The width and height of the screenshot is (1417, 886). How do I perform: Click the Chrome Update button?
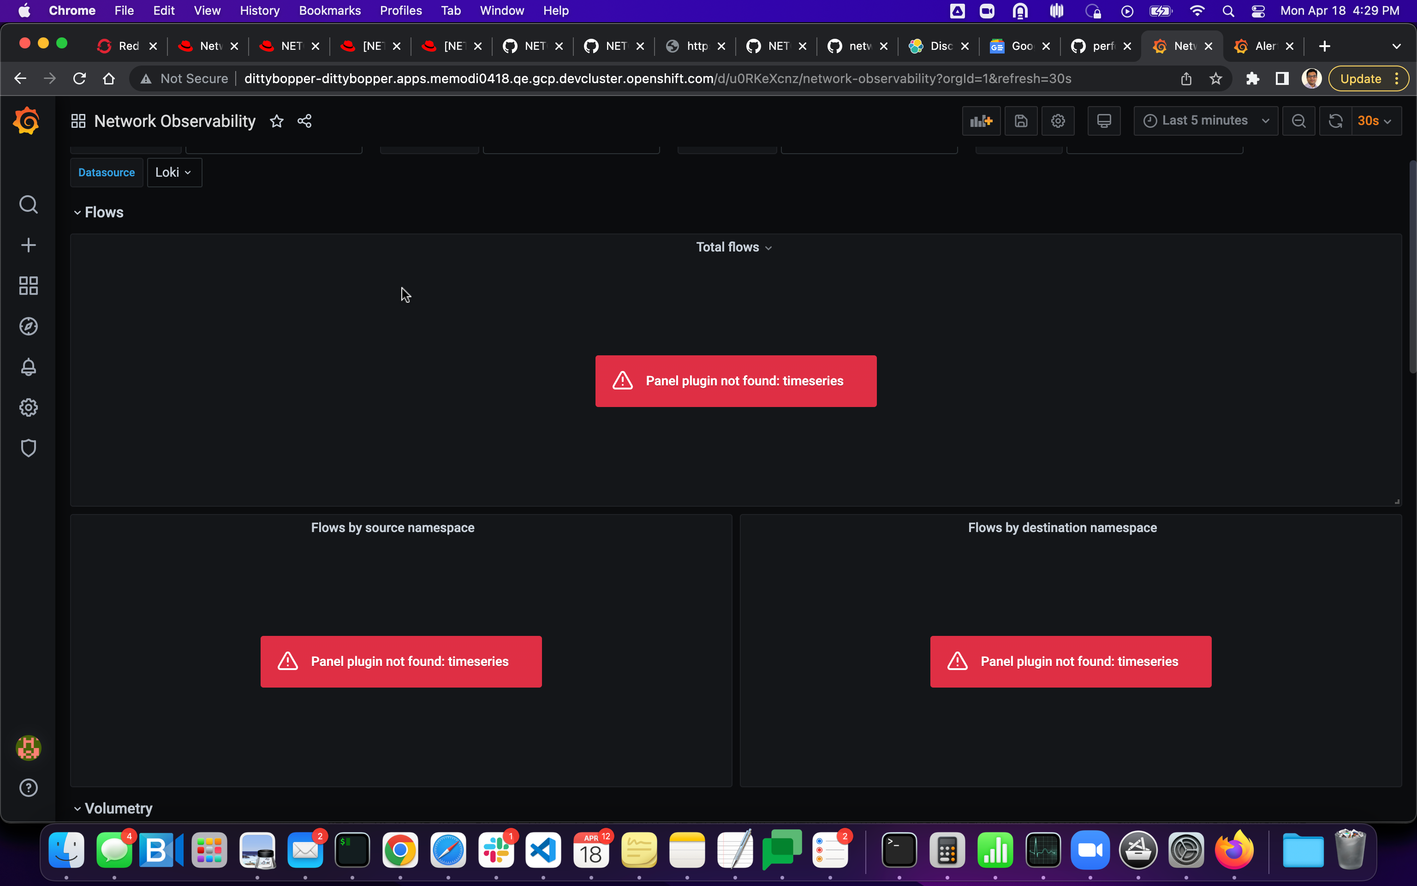coord(1361,78)
